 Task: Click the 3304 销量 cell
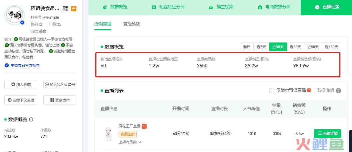277,134
